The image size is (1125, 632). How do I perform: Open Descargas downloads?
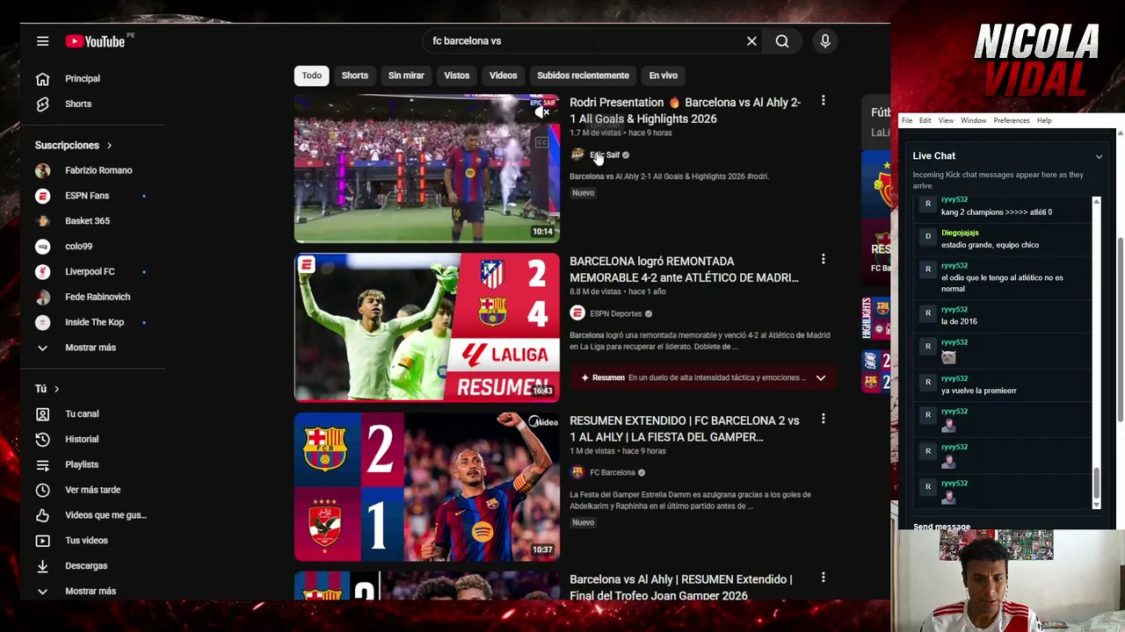coord(86,566)
